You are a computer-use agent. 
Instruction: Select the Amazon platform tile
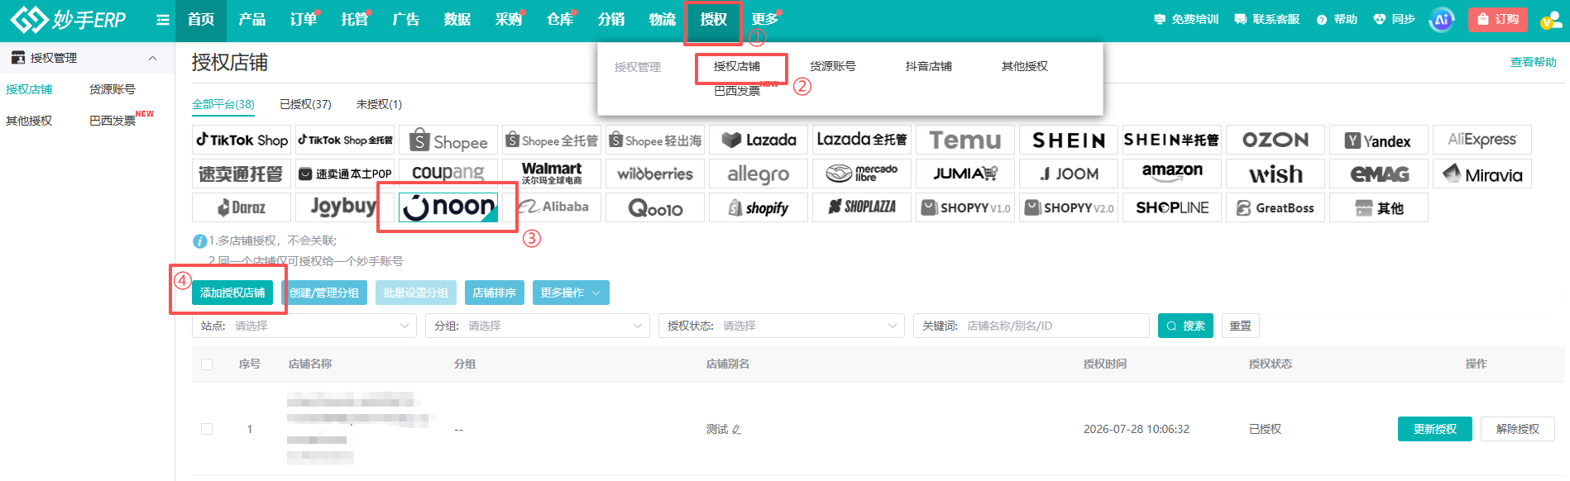click(x=1172, y=174)
